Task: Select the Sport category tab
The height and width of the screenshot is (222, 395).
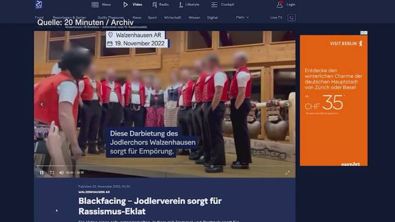Action: 152,17
